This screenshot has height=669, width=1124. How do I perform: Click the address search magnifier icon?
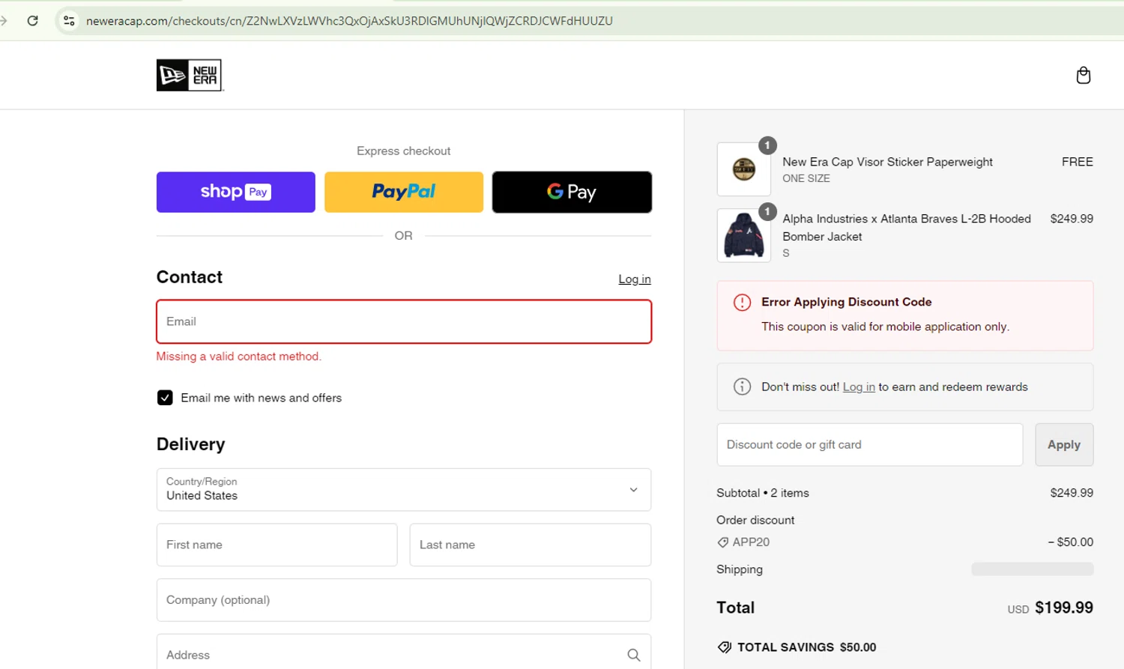pos(633,655)
